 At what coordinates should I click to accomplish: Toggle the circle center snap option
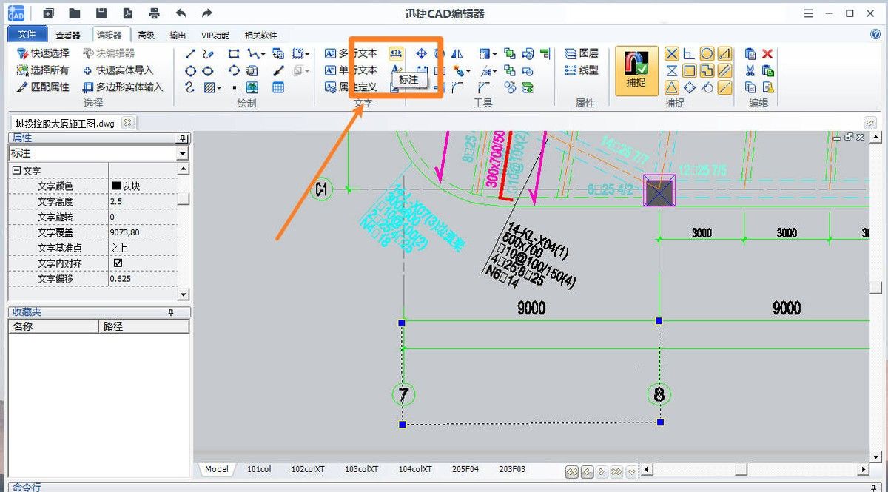[x=707, y=53]
